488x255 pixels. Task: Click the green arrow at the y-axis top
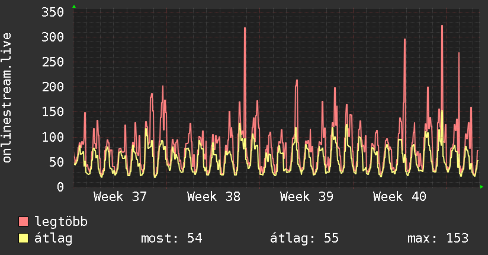click(x=74, y=7)
